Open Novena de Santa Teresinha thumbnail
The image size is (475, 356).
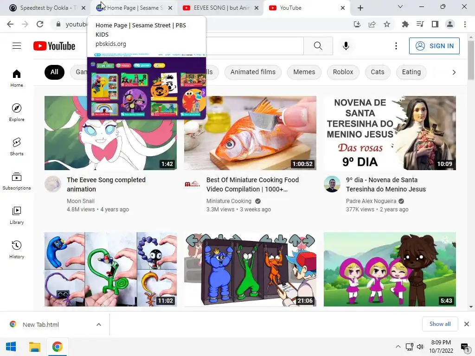(390, 133)
